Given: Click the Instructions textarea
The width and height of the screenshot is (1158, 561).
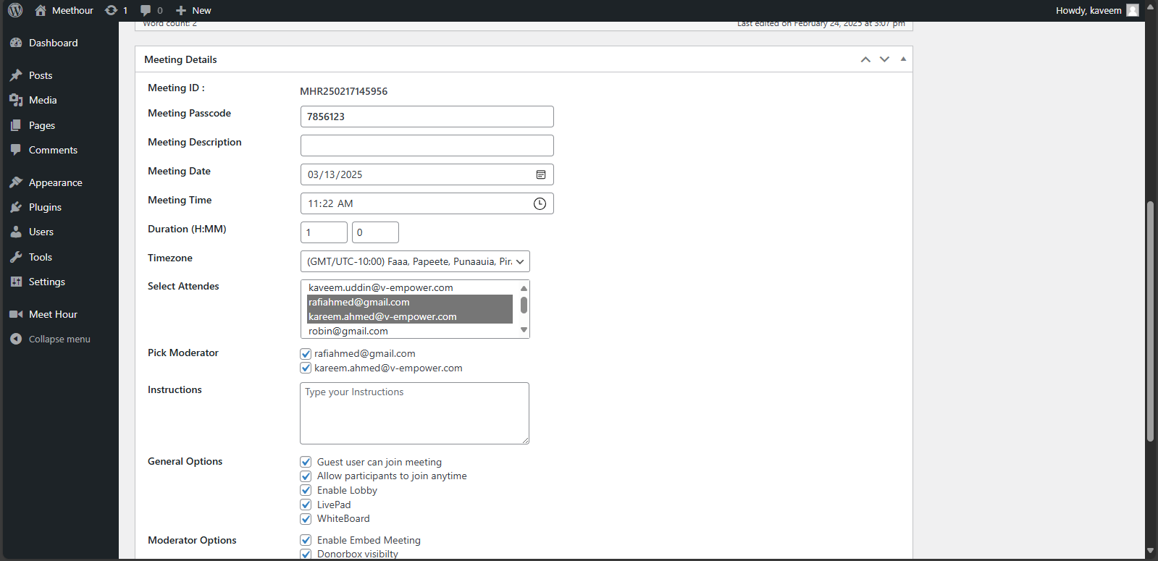Looking at the screenshot, I should click(x=414, y=413).
